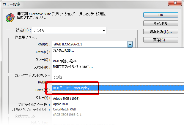Click the OK button
Screen dimensions: 184x125
[161, 15]
